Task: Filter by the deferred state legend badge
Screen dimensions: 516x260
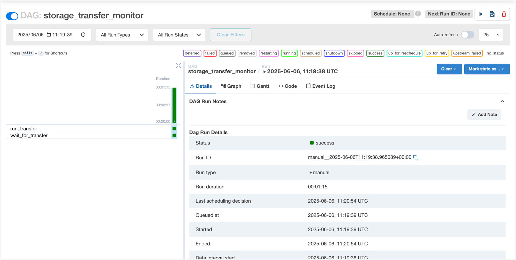Action: 192,53
